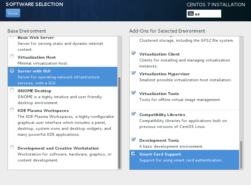Click the keyboard layout icon
The image size is (251, 185).
191,14
